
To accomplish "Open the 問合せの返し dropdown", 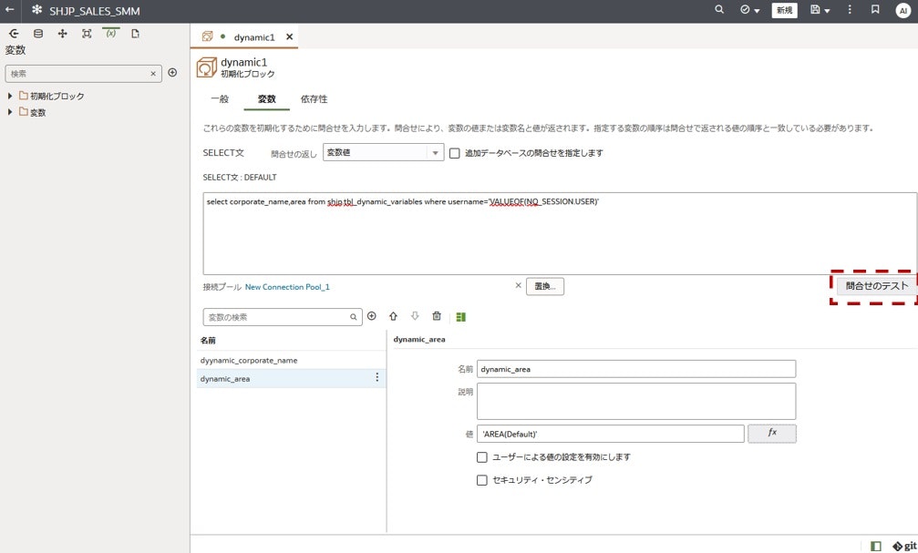I will point(384,152).
